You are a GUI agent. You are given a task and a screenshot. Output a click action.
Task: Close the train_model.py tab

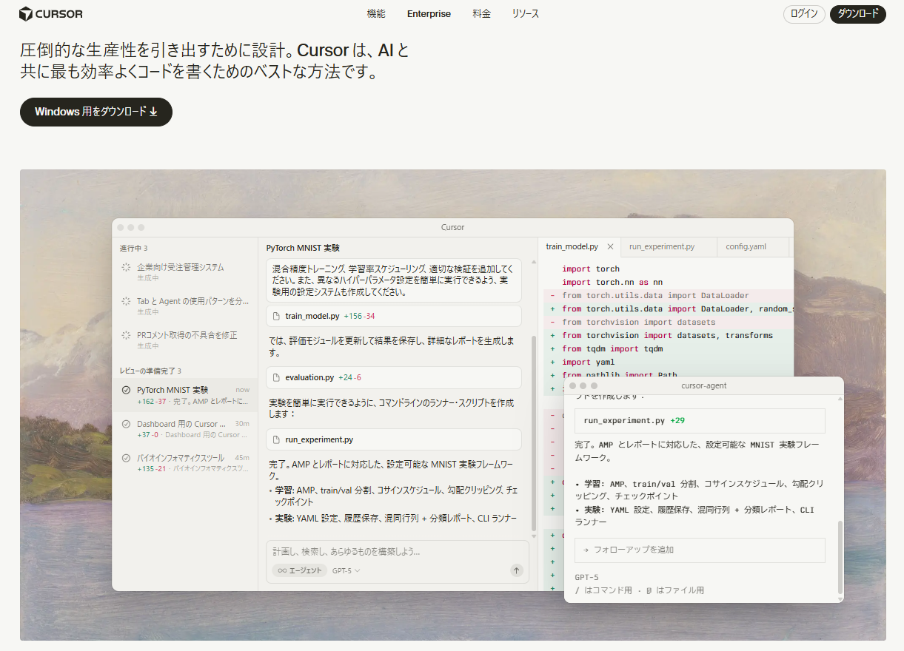click(609, 246)
